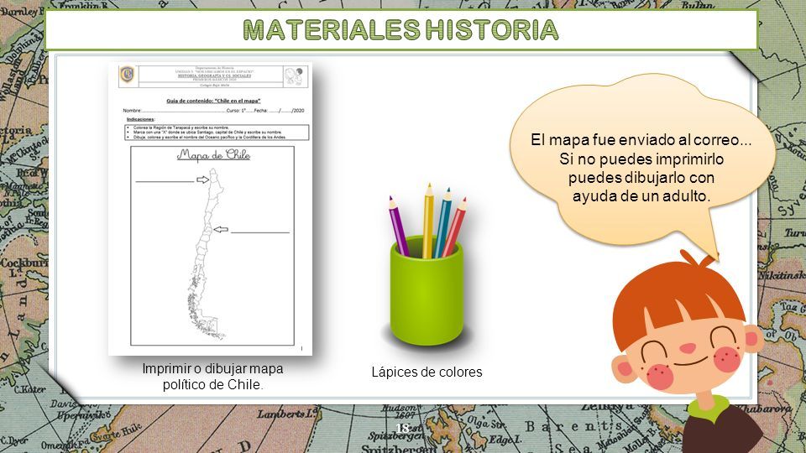This screenshot has width=806, height=453.
Task: Click the colored pencils cup image
Action: 427,264
